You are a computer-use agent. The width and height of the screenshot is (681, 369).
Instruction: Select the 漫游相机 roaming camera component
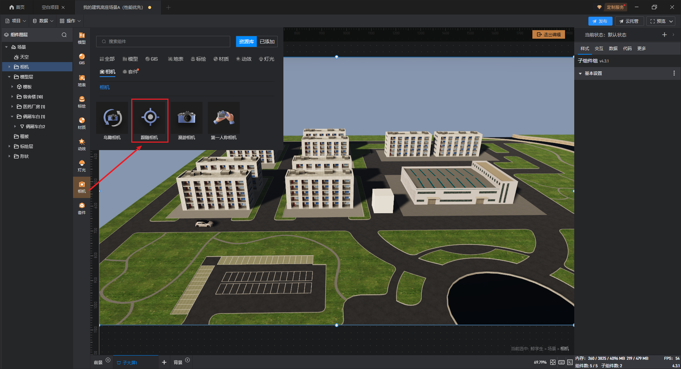[187, 121]
